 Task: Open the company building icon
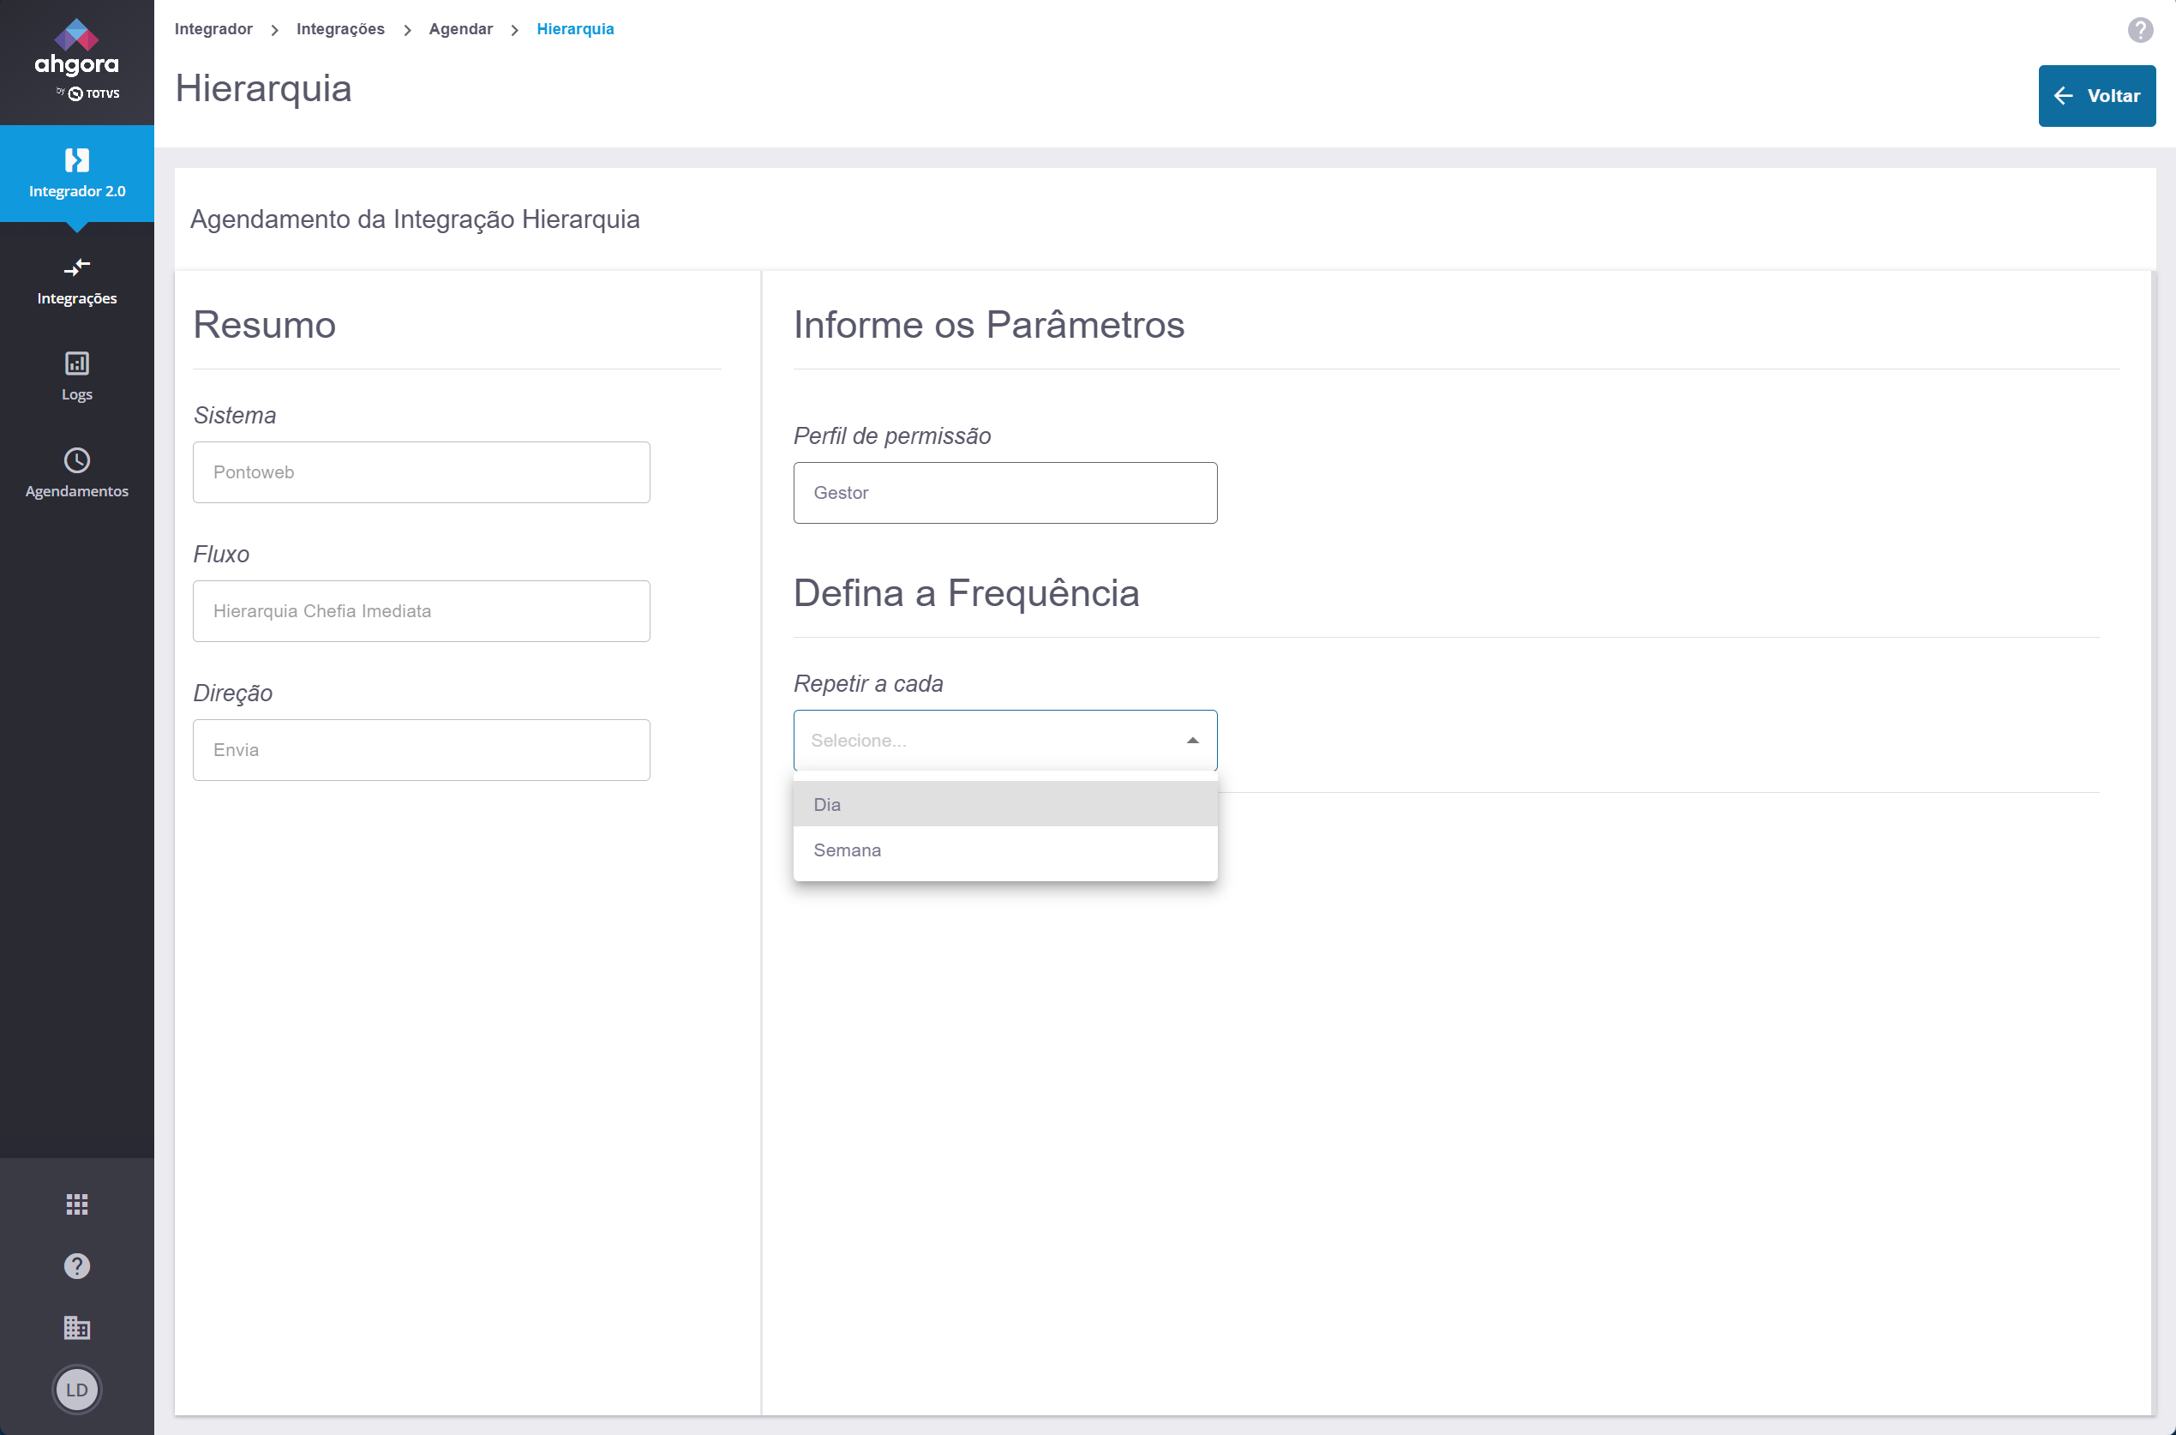pyautogui.click(x=77, y=1327)
